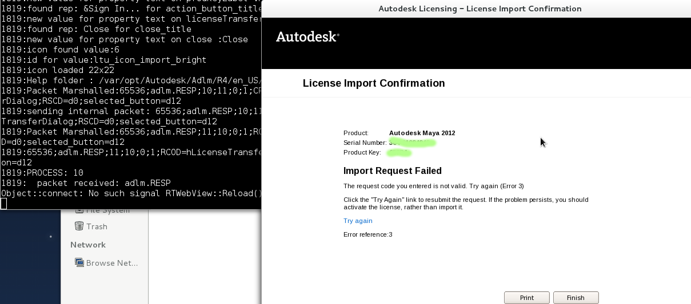This screenshot has height=304, width=691.
Task: Click License Import Confirmation heading
Action: pos(374,83)
